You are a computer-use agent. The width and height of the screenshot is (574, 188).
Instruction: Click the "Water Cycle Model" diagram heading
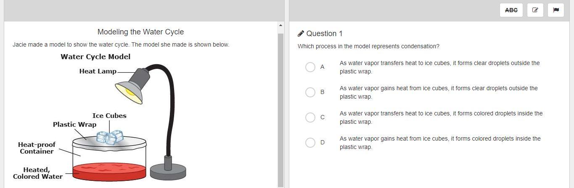click(x=95, y=57)
